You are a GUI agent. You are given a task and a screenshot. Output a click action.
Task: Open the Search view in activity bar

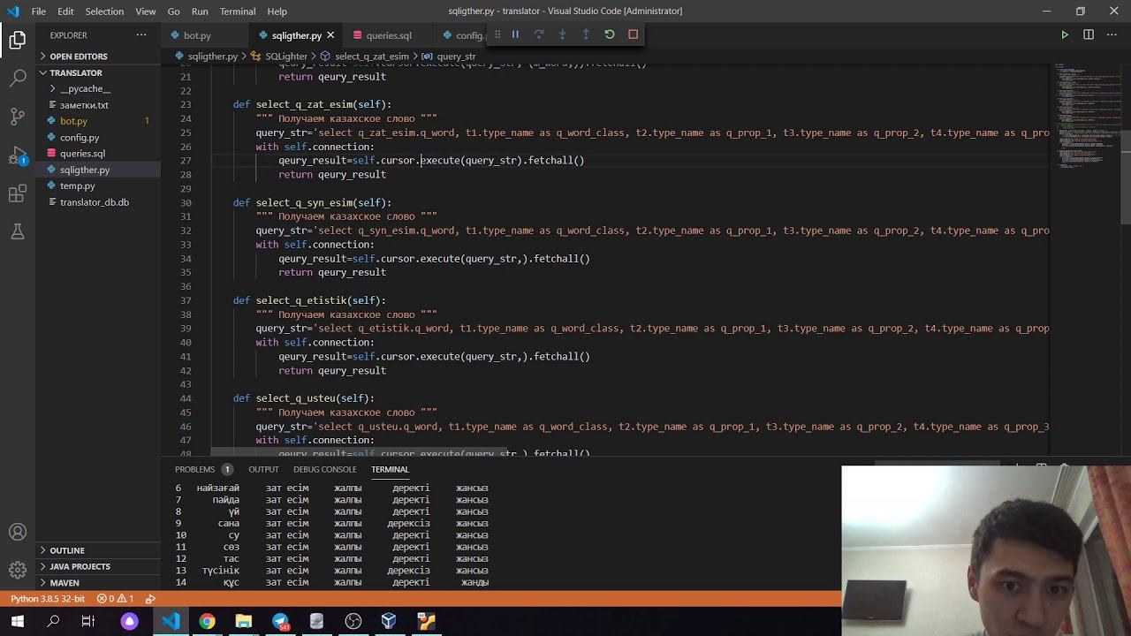point(18,78)
